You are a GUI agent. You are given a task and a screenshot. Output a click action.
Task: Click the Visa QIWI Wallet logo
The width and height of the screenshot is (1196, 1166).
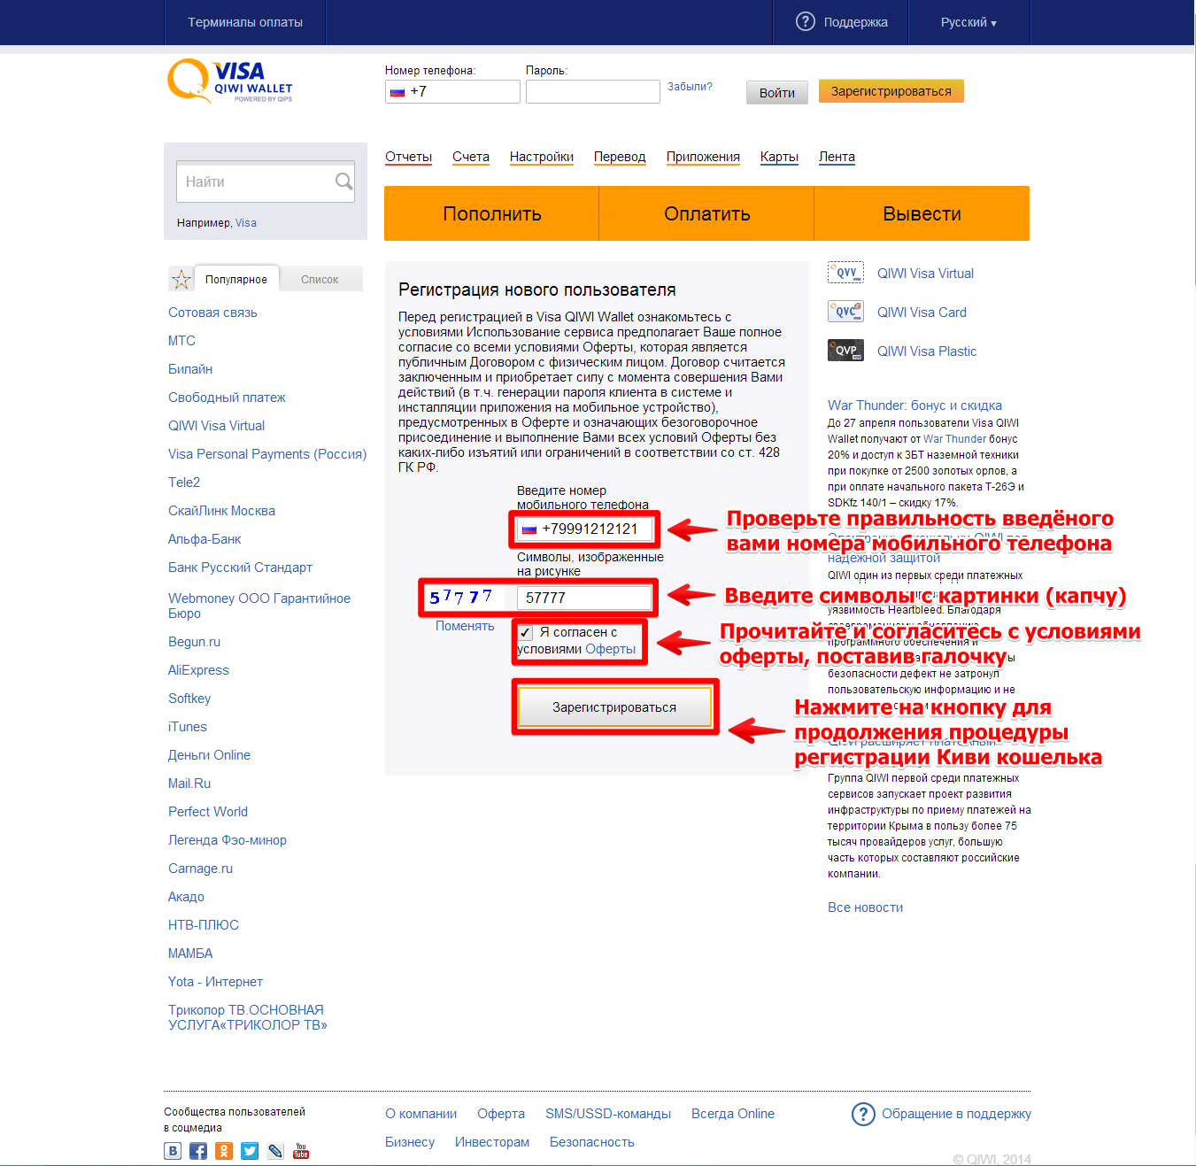coord(230,81)
